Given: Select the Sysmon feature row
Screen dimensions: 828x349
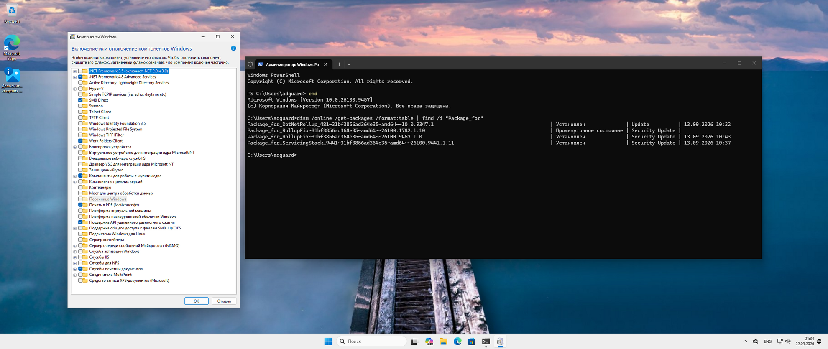Looking at the screenshot, I should point(96,106).
